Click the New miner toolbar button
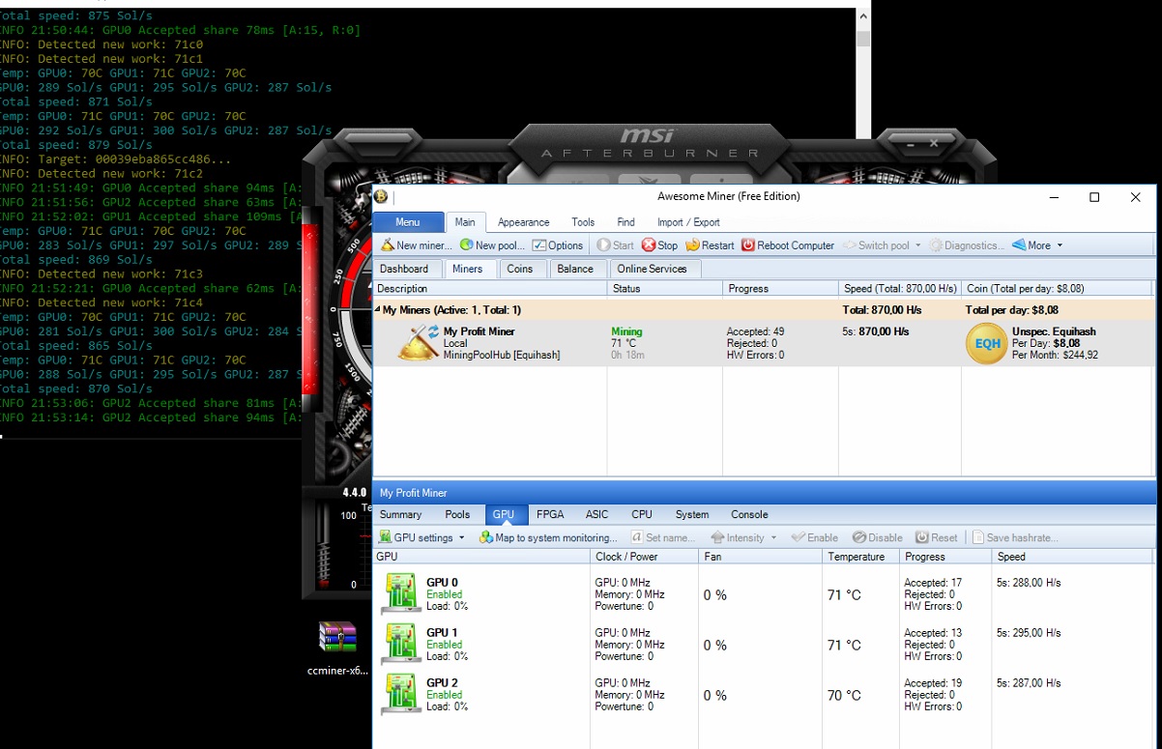1162x749 pixels. (x=416, y=245)
